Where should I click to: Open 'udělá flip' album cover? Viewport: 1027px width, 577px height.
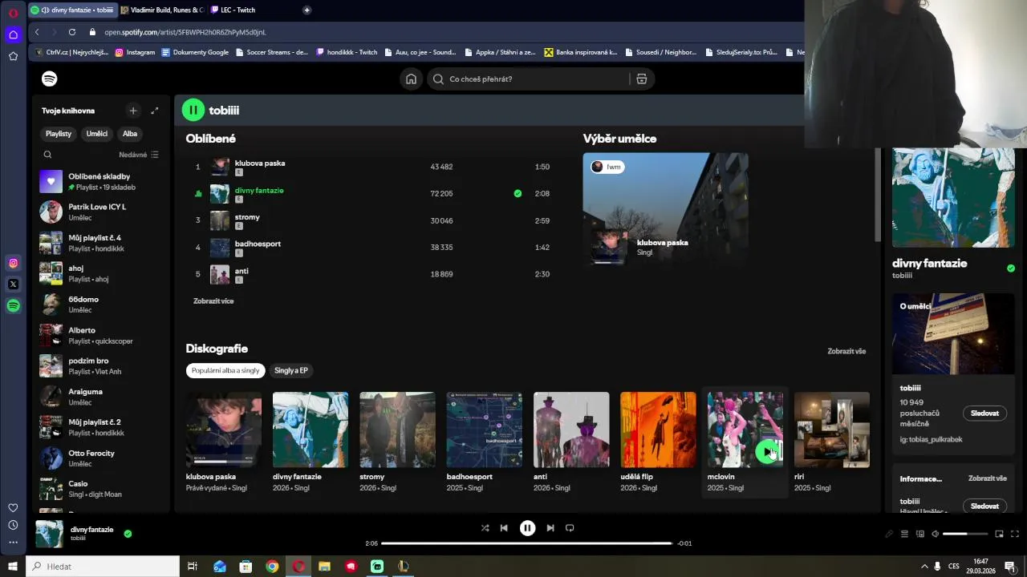tap(658, 430)
